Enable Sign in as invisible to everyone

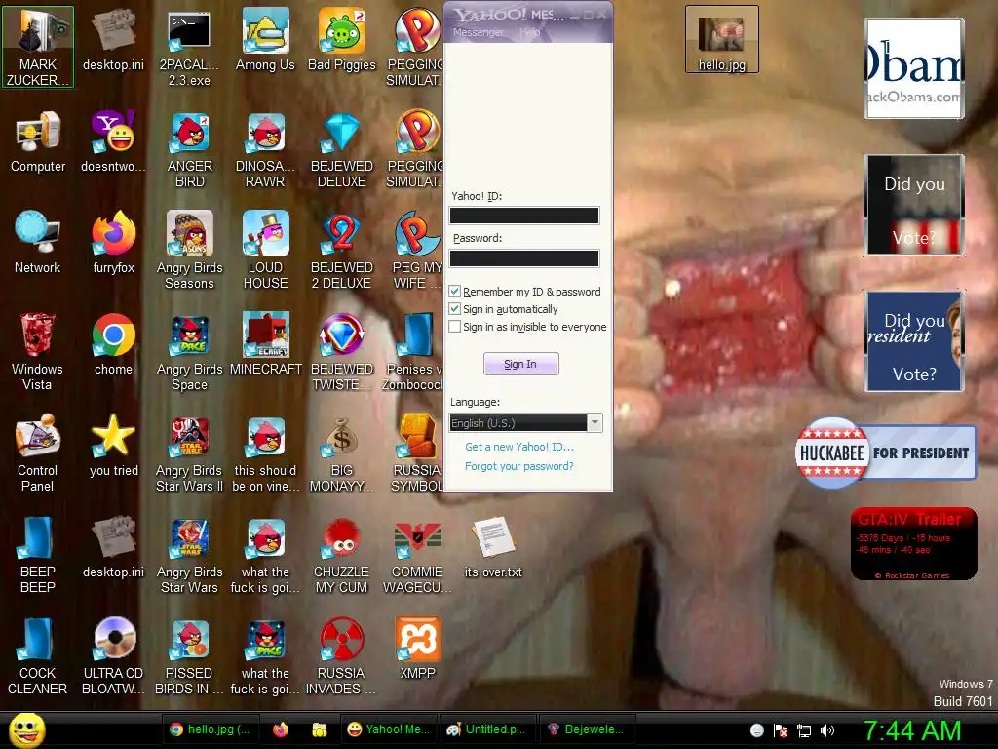point(454,327)
